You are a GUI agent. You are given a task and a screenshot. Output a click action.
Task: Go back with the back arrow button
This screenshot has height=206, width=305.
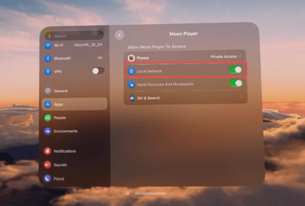click(x=120, y=35)
